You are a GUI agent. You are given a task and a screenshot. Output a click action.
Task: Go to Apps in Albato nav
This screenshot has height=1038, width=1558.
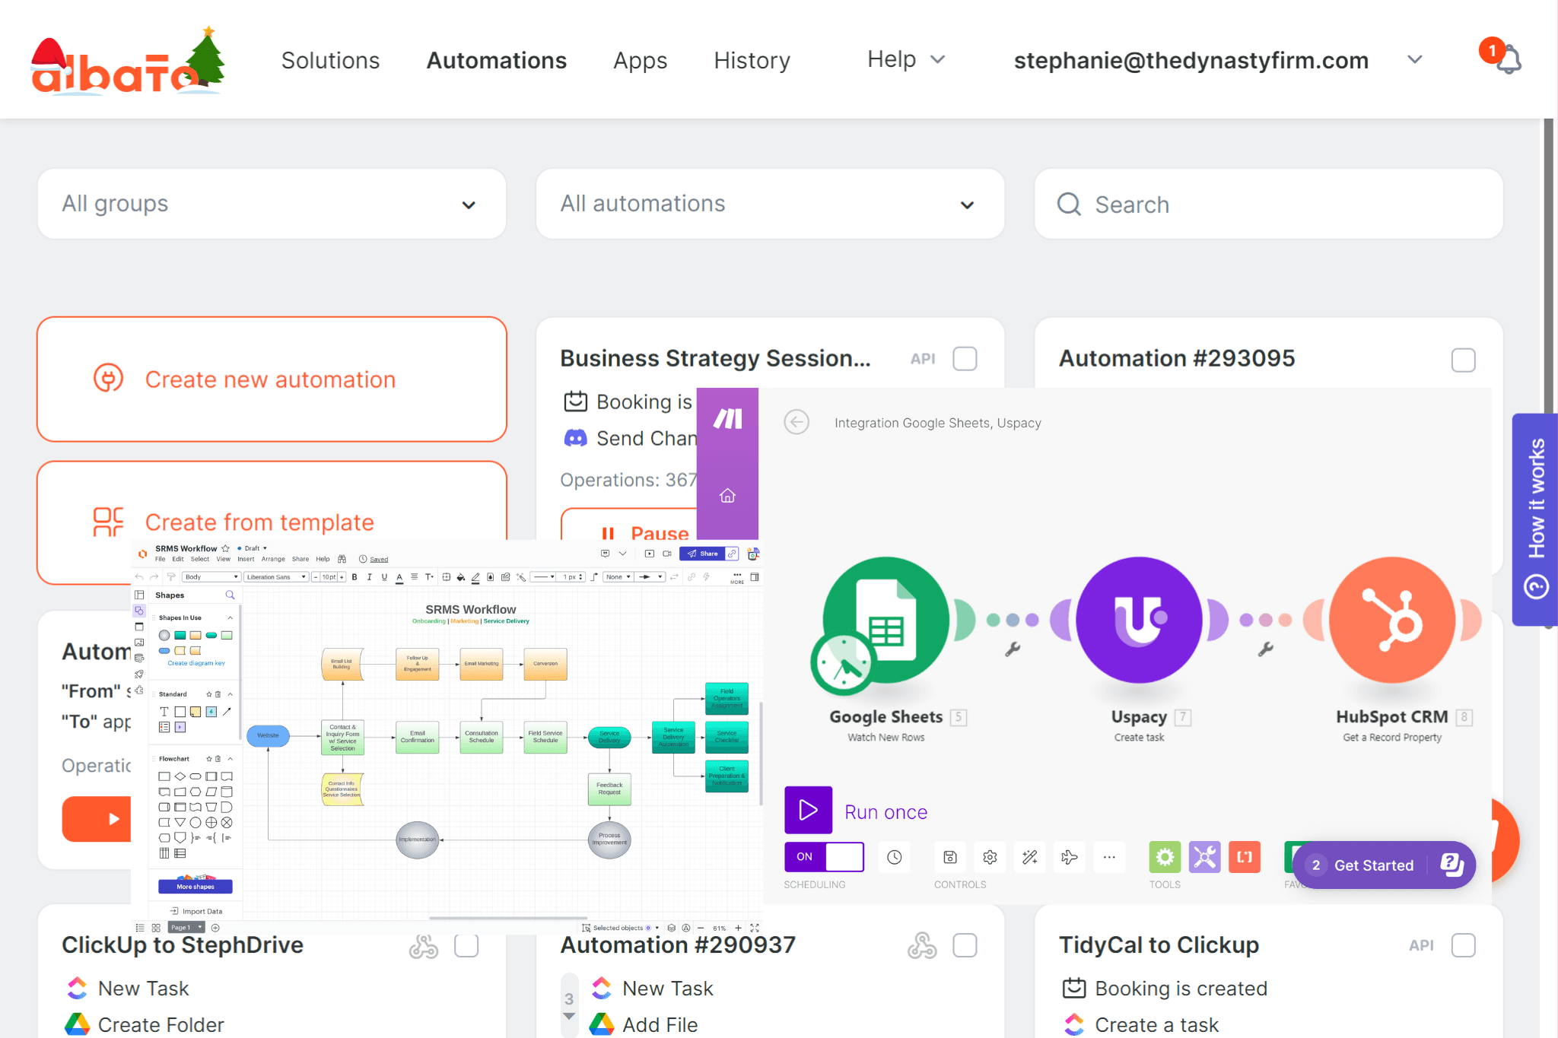coord(640,60)
